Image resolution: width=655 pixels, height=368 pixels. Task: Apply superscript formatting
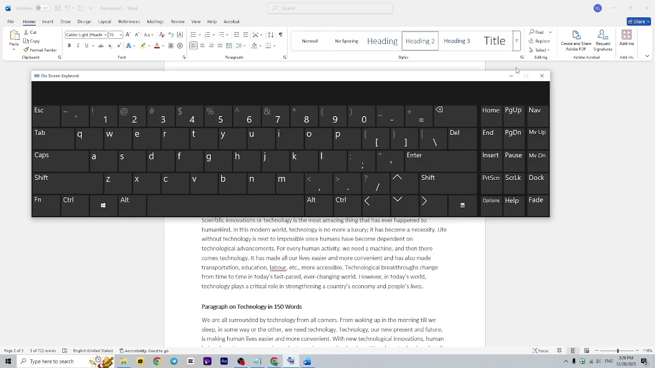pyautogui.click(x=119, y=46)
